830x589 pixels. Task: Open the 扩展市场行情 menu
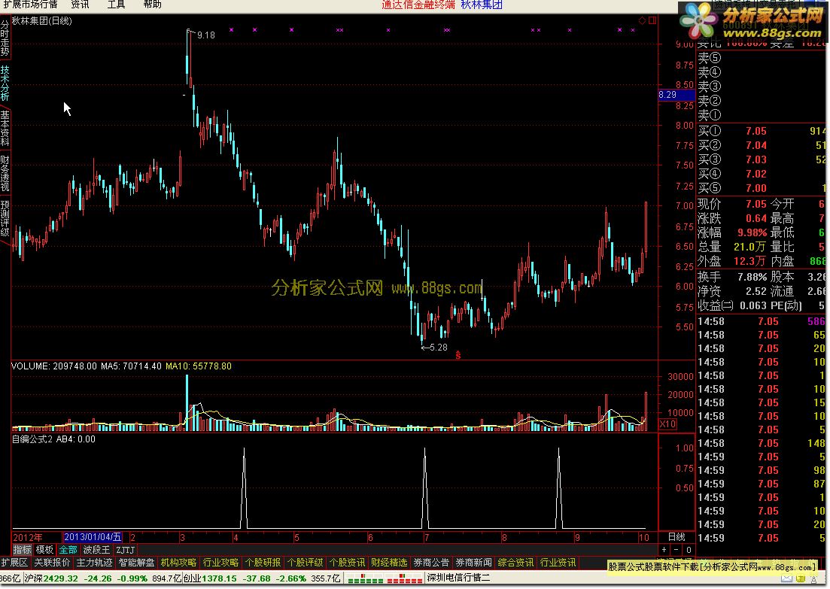click(x=29, y=5)
